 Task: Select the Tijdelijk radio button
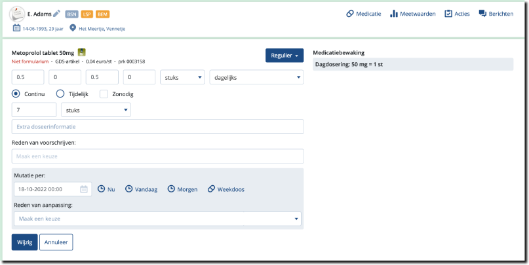coord(60,94)
